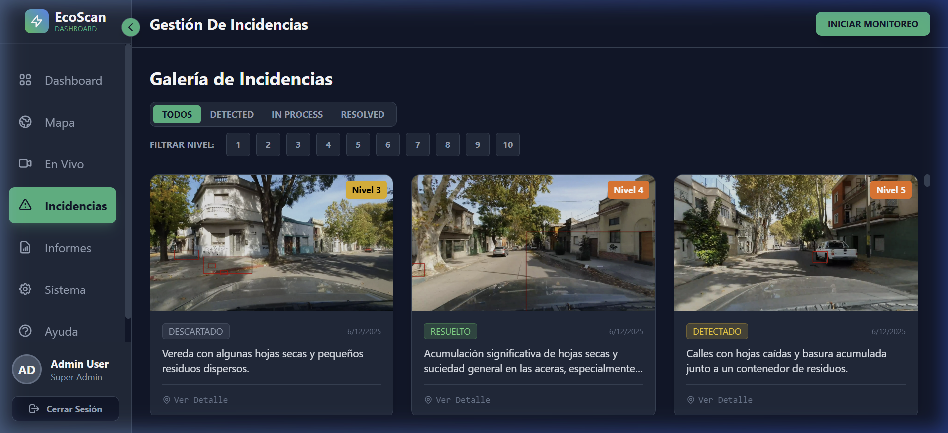
Task: Click the INICIAR MONITOREO button
Action: pos(873,24)
